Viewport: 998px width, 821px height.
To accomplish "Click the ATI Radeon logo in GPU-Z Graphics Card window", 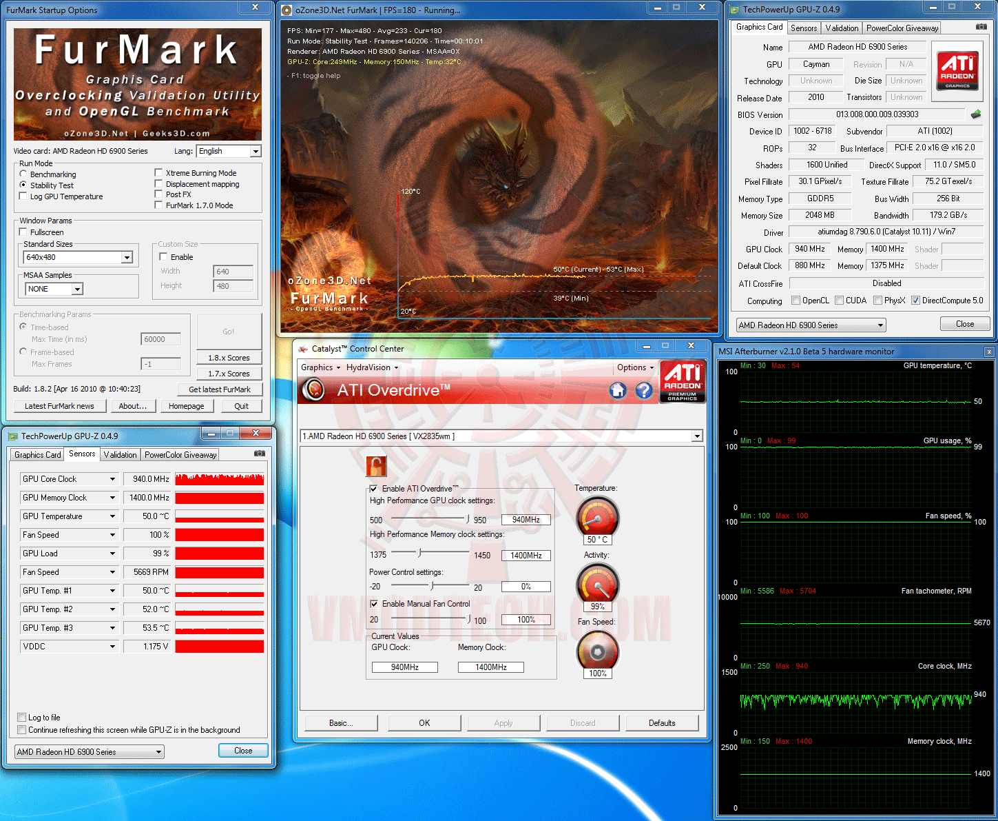I will click(957, 70).
